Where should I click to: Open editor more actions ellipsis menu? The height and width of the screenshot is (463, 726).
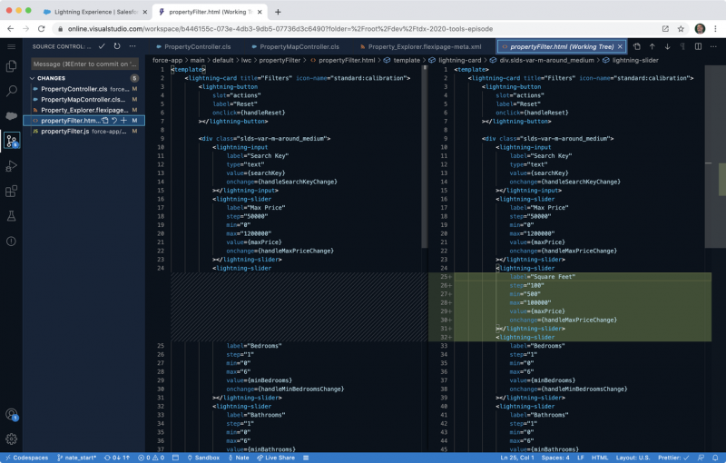(713, 46)
